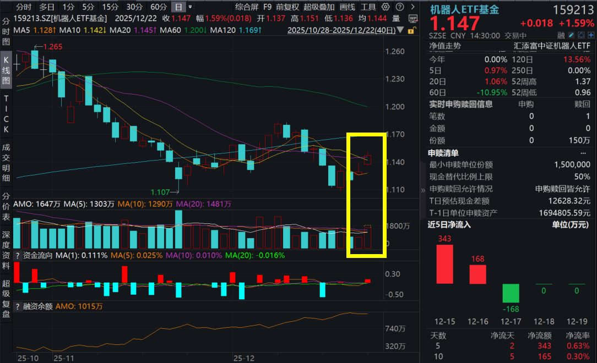Click the question mark help icon

pos(400,7)
